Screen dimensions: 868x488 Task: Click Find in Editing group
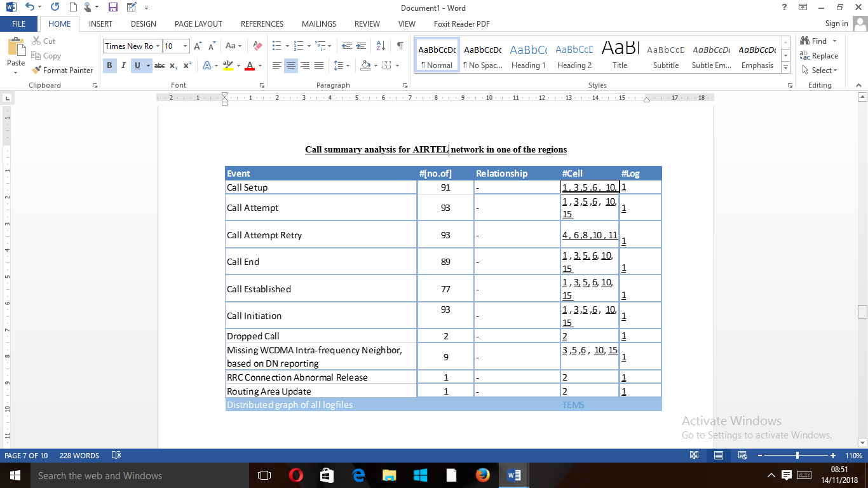[815, 41]
